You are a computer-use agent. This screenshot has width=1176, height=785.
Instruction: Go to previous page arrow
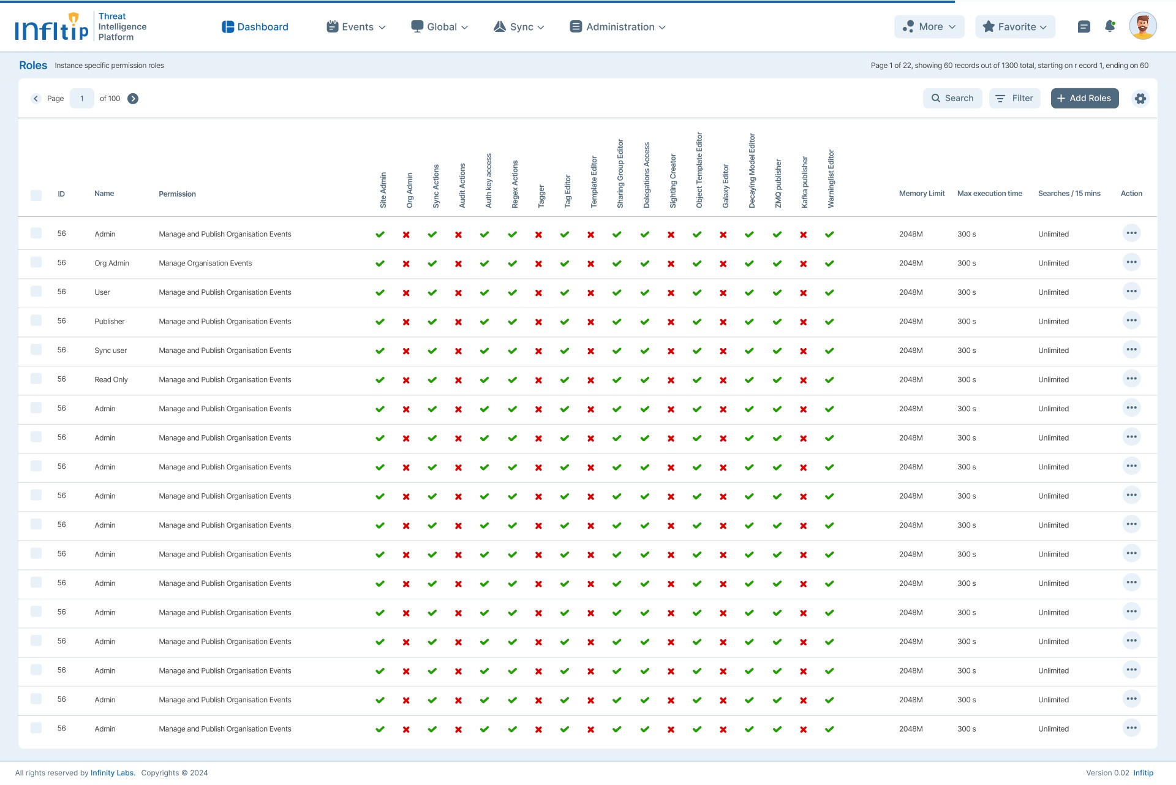[x=36, y=99]
